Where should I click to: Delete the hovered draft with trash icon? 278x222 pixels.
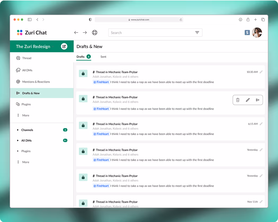(238, 100)
